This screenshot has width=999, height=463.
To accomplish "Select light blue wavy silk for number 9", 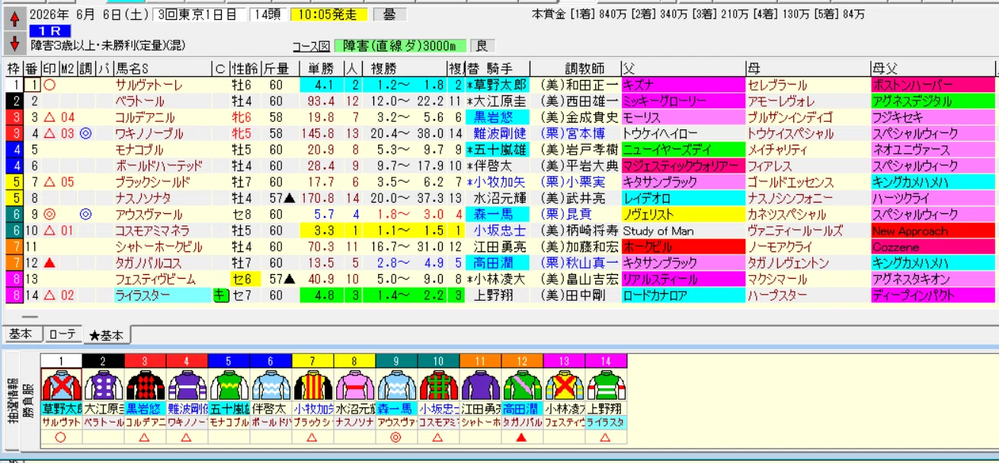I will click(x=395, y=385).
